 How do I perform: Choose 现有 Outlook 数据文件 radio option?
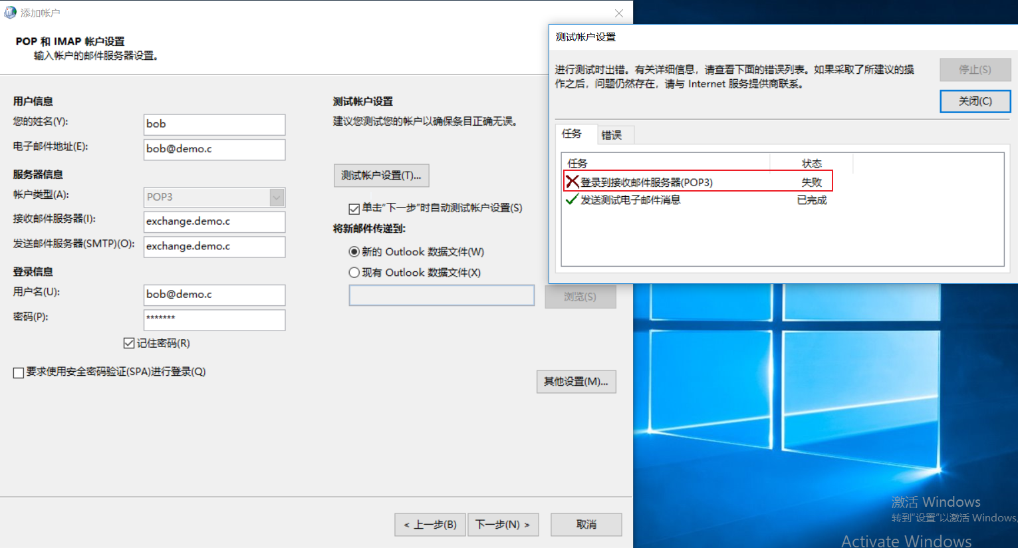click(354, 273)
